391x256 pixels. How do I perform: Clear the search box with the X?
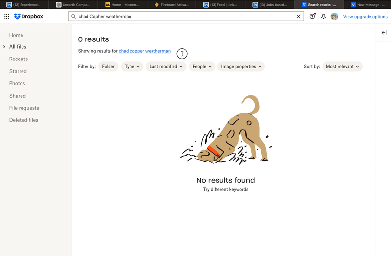point(299,16)
